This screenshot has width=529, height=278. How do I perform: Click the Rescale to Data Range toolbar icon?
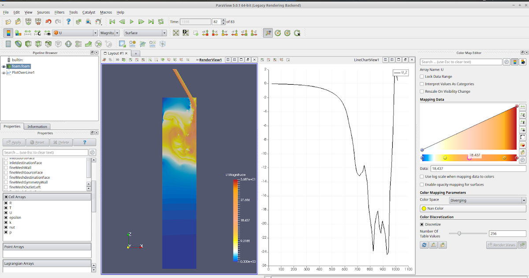[x=28, y=32]
